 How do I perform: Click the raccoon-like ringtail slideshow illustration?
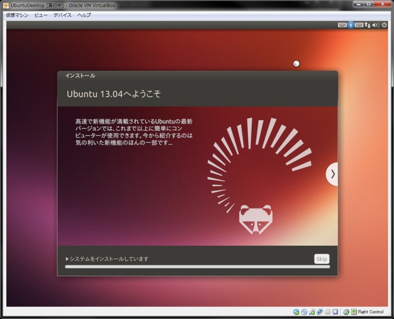pos(260,176)
